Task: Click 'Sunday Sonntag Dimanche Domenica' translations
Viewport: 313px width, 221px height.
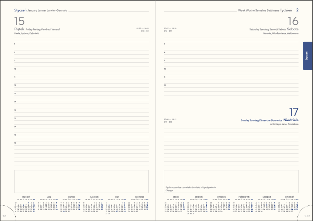Action: click(261, 120)
